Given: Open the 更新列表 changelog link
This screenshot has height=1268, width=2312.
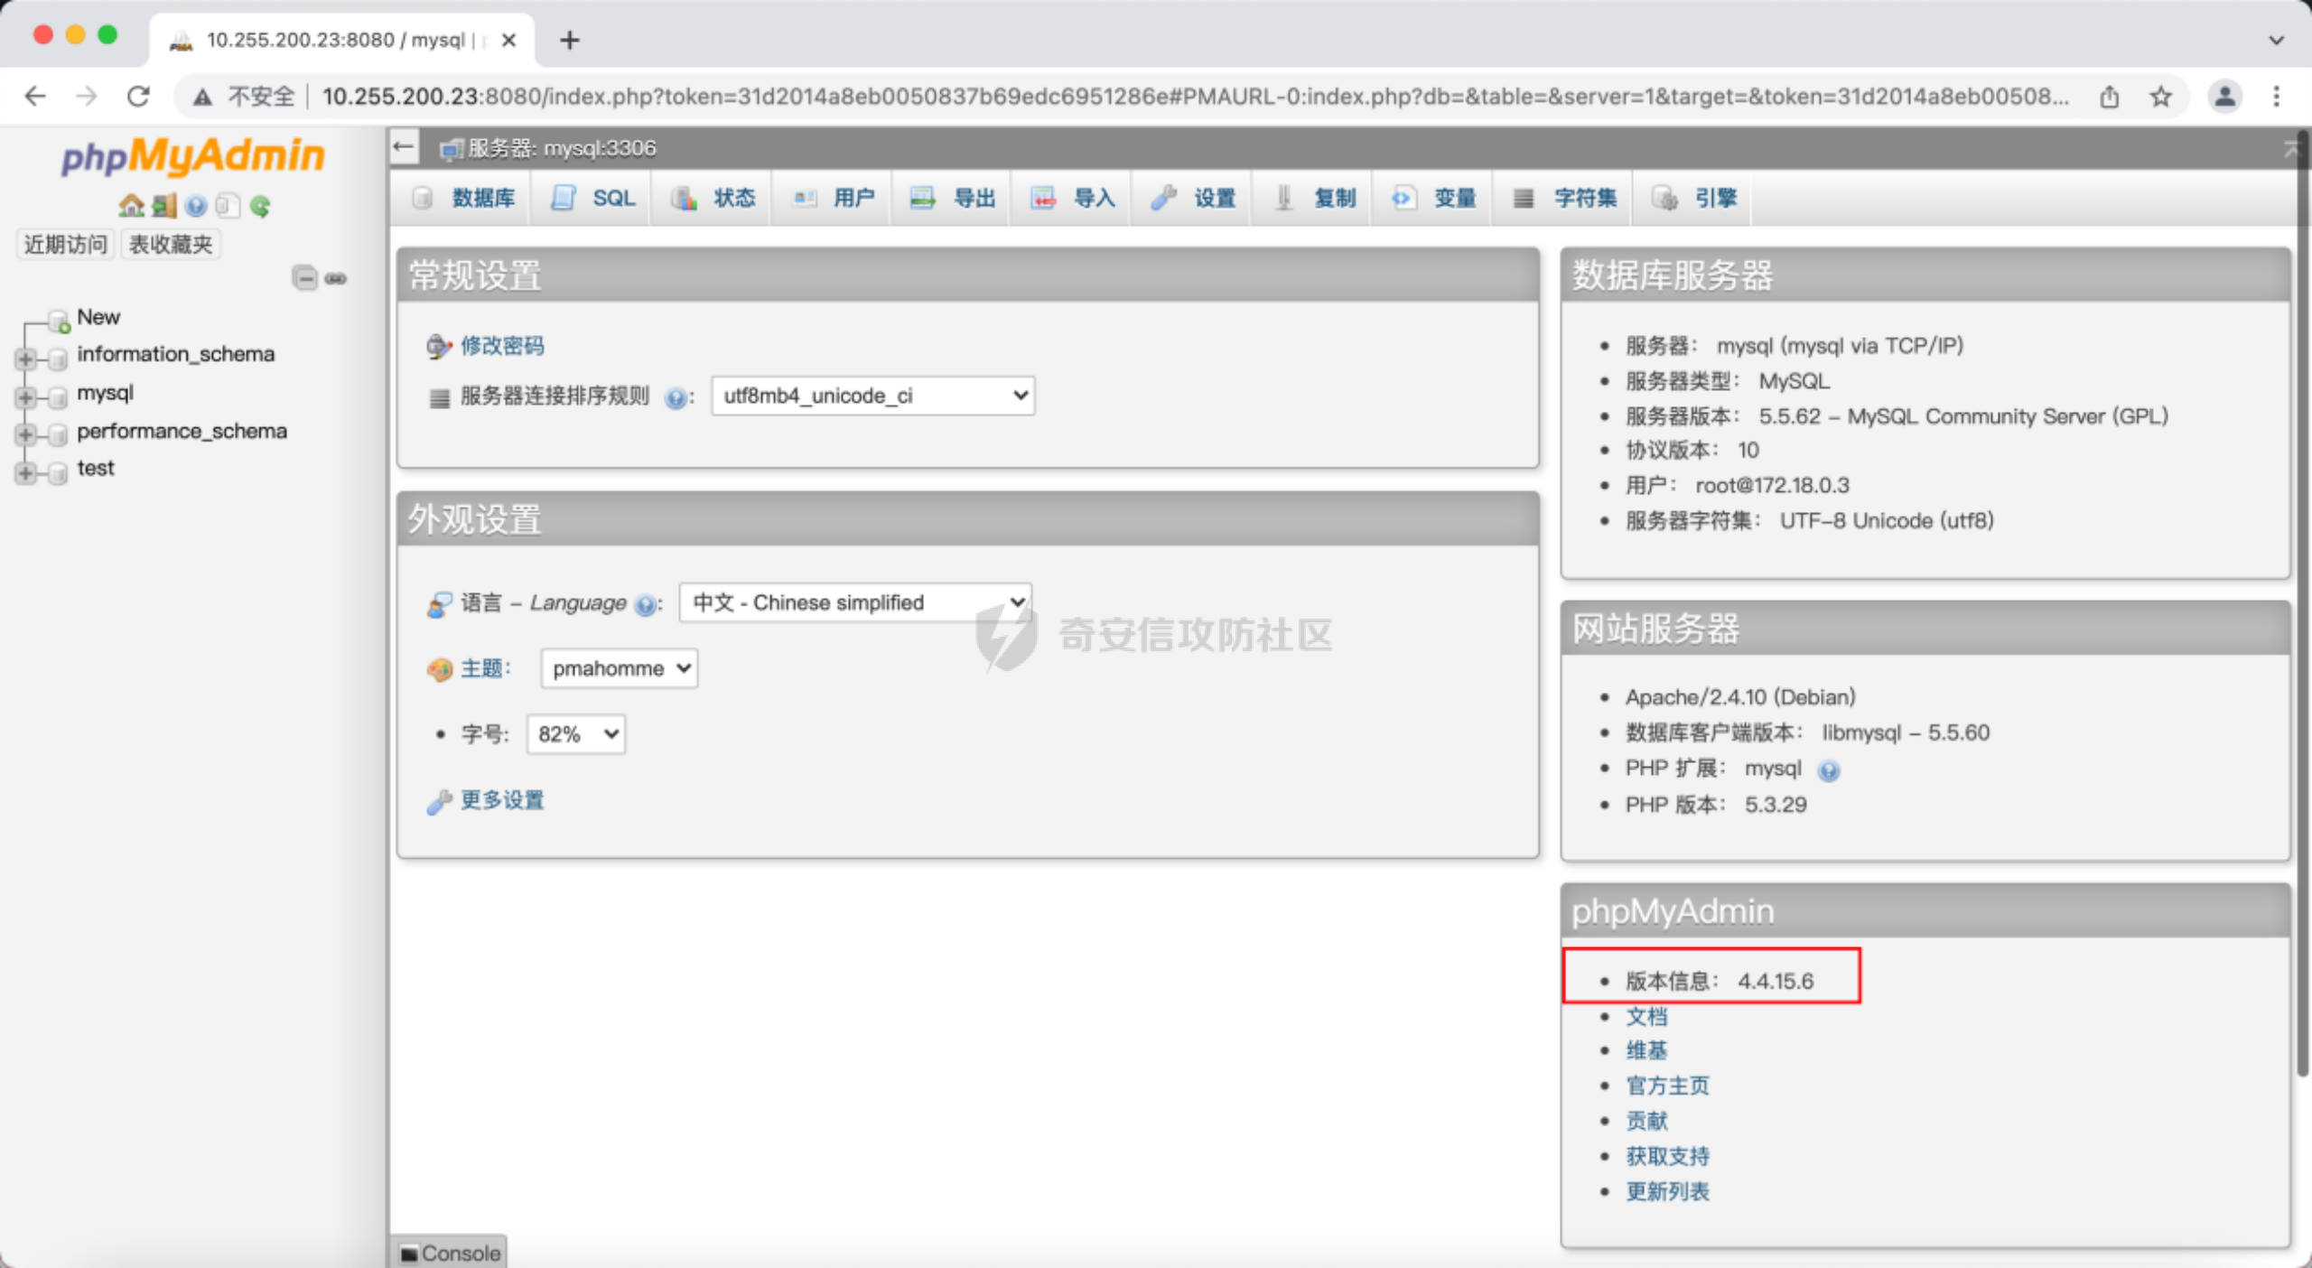Looking at the screenshot, I should click(1667, 1191).
